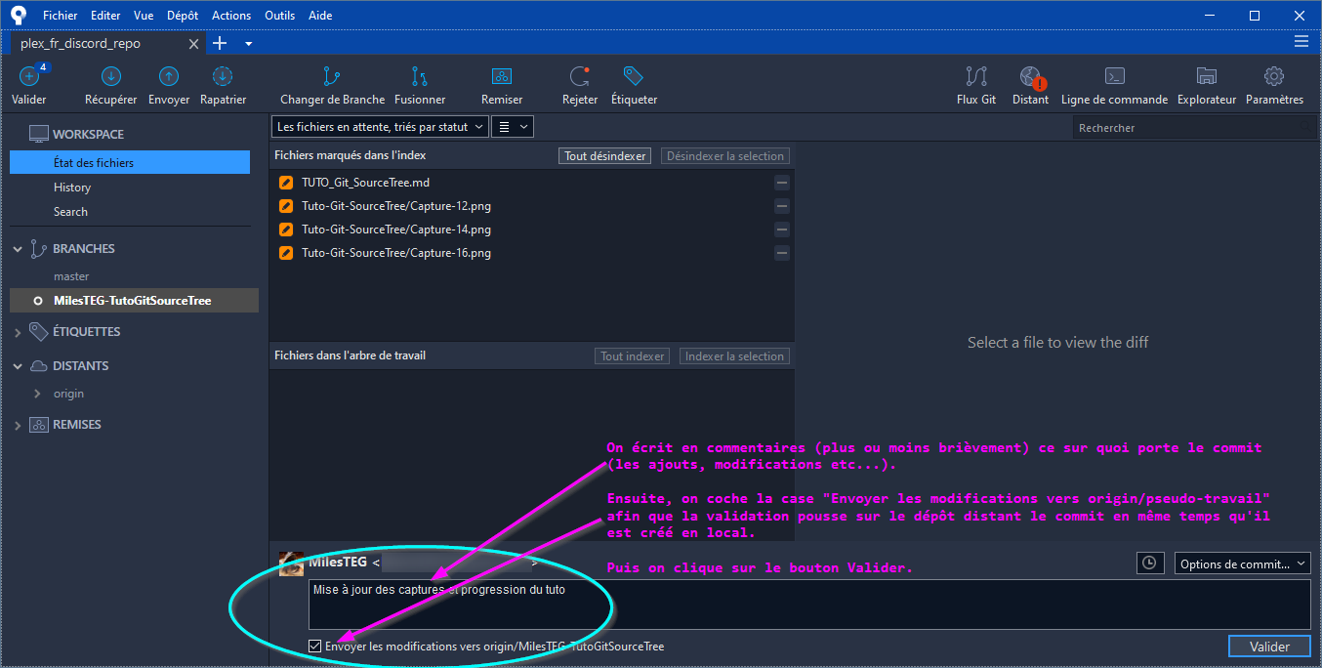Toggle Envoyer les modifications vers origin checkbox

pyautogui.click(x=314, y=647)
